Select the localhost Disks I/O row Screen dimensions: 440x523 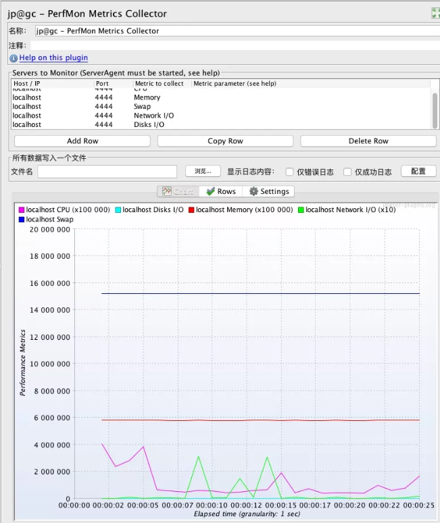click(x=221, y=124)
